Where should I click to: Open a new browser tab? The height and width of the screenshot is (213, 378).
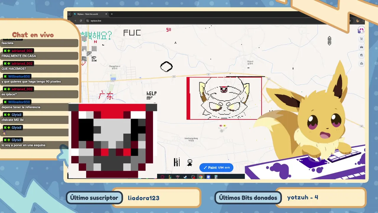click(112, 14)
